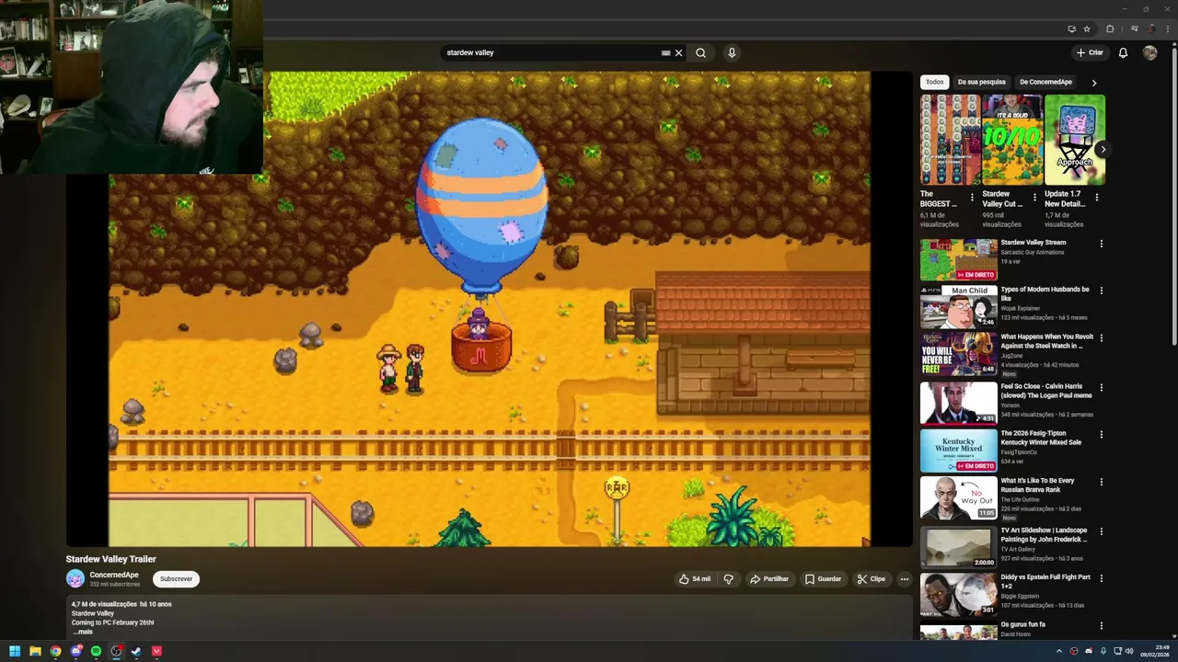Open options for Types of Modern Husbands

pos(1101,291)
